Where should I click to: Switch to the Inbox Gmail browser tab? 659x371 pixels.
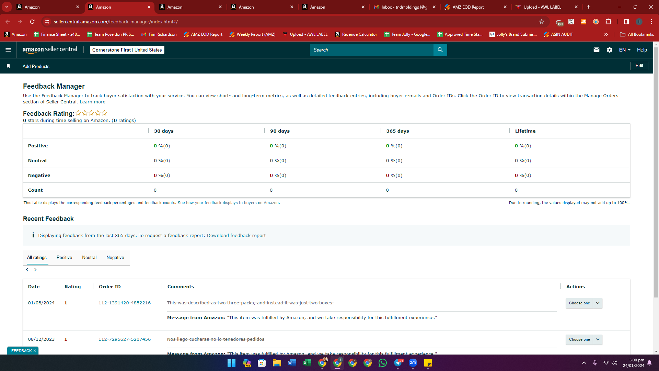pos(404,7)
